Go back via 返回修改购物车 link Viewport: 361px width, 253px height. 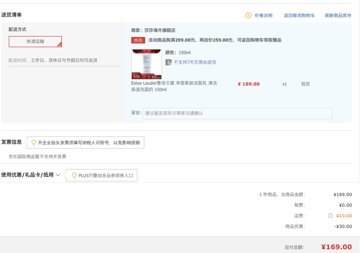coord(299,15)
